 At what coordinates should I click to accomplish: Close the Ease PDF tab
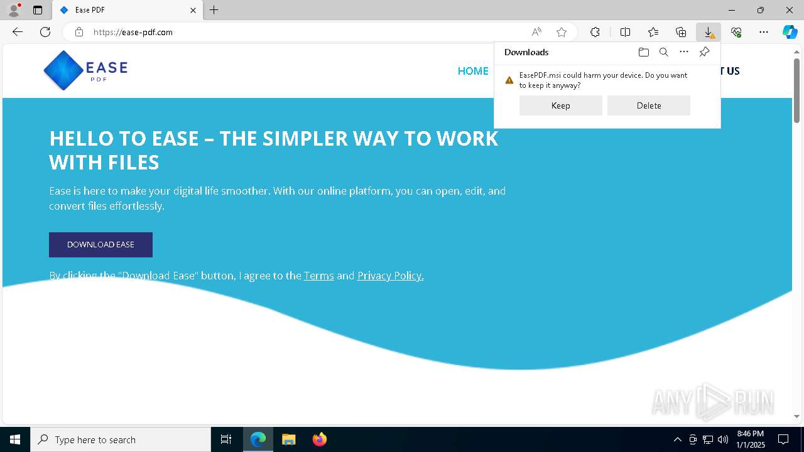tap(193, 10)
